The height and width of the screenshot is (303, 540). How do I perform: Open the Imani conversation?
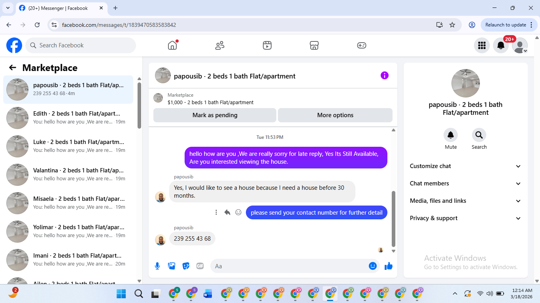[x=68, y=260]
